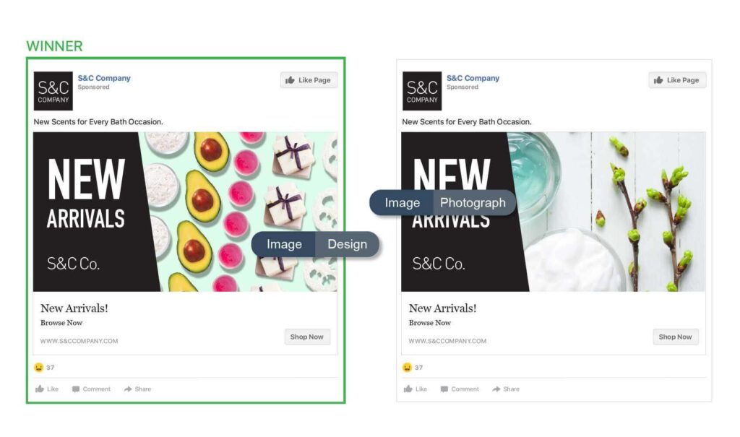Click Shop Now on the right ad
The image size is (740, 437).
pyautogui.click(x=676, y=337)
